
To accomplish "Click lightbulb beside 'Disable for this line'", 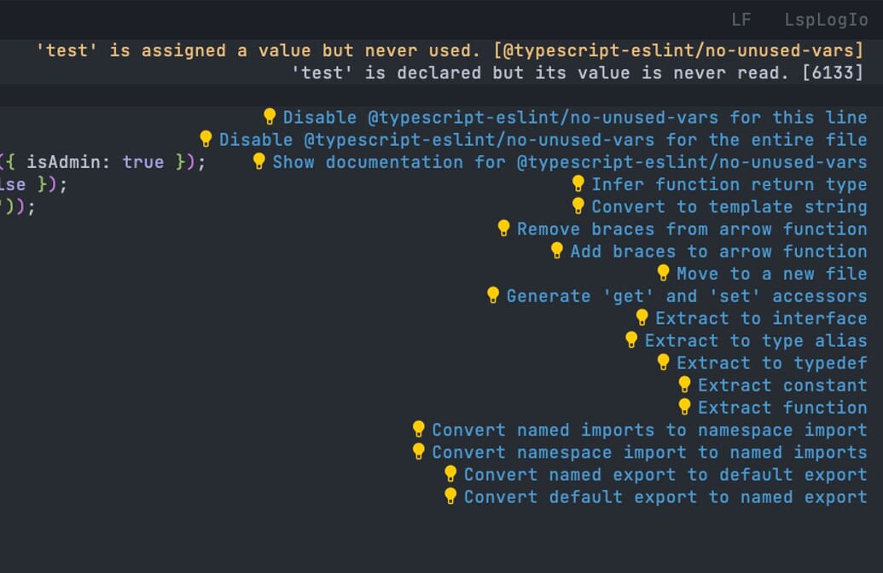I will click(270, 117).
